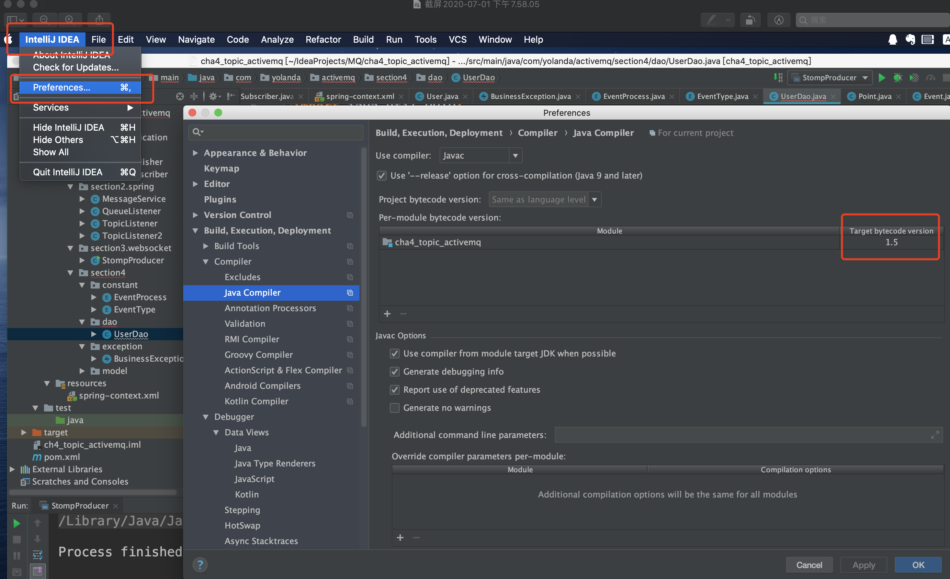950x579 pixels.
Task: Click the Cancel button
Action: click(809, 565)
